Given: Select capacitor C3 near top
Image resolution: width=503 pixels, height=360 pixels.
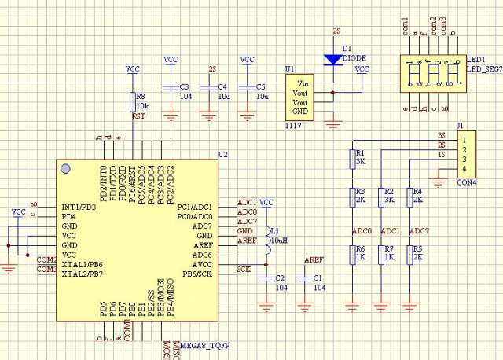Looking at the screenshot, I should pyautogui.click(x=170, y=87).
